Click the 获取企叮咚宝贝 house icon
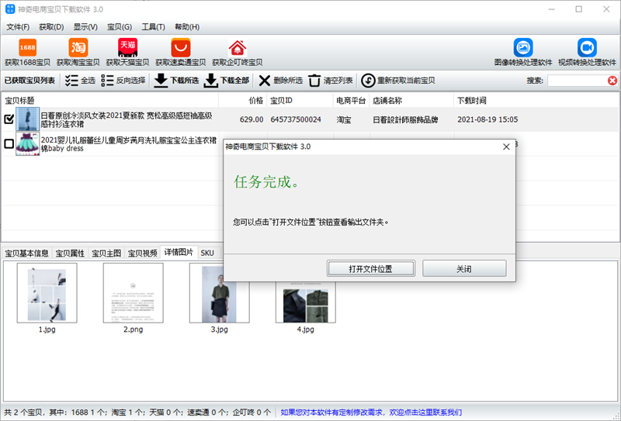Viewport: 621px width, 421px height. (x=238, y=48)
